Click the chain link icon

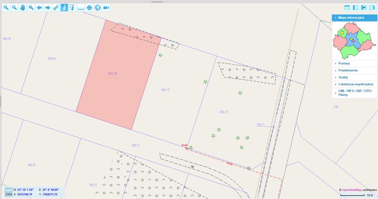[x=56, y=8]
